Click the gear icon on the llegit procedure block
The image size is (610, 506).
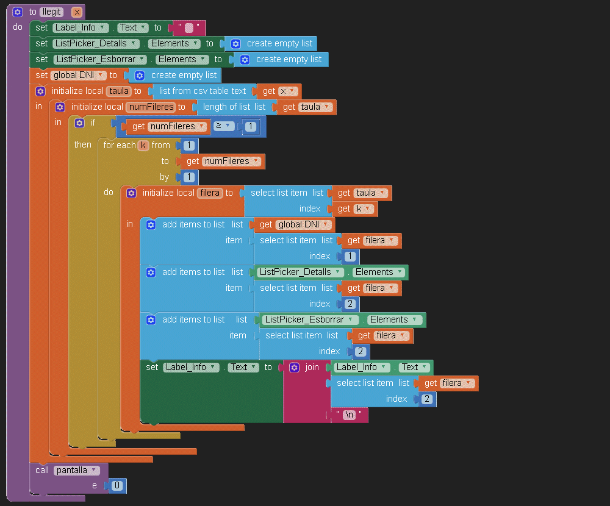coord(17,12)
